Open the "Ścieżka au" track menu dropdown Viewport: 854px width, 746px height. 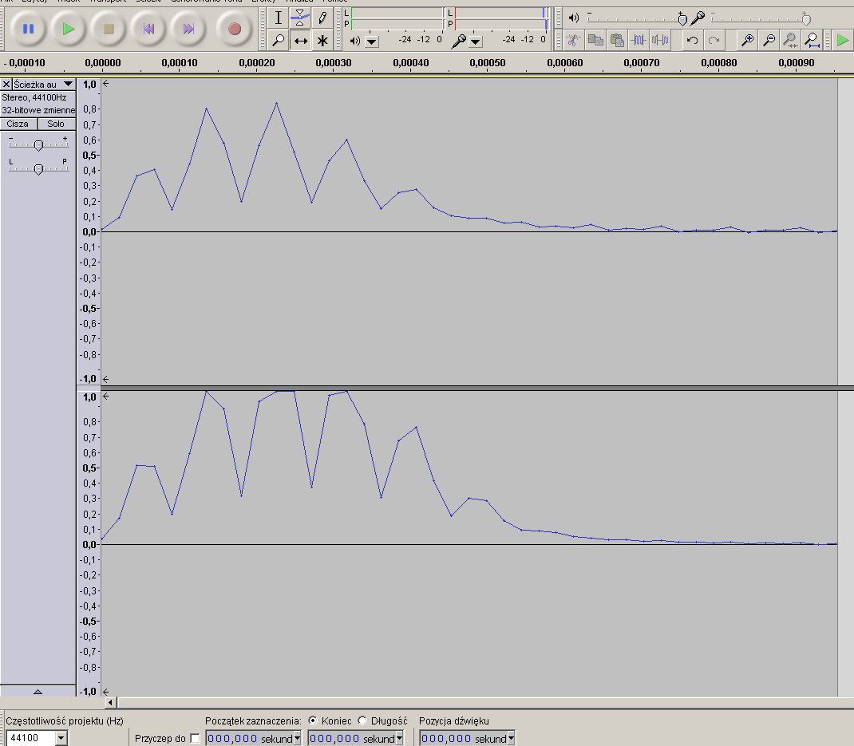[67, 84]
